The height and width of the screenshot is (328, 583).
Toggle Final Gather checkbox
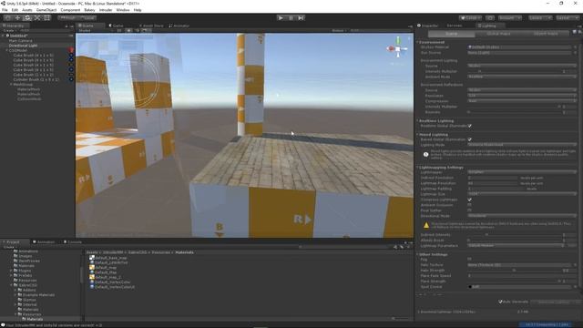470,210
